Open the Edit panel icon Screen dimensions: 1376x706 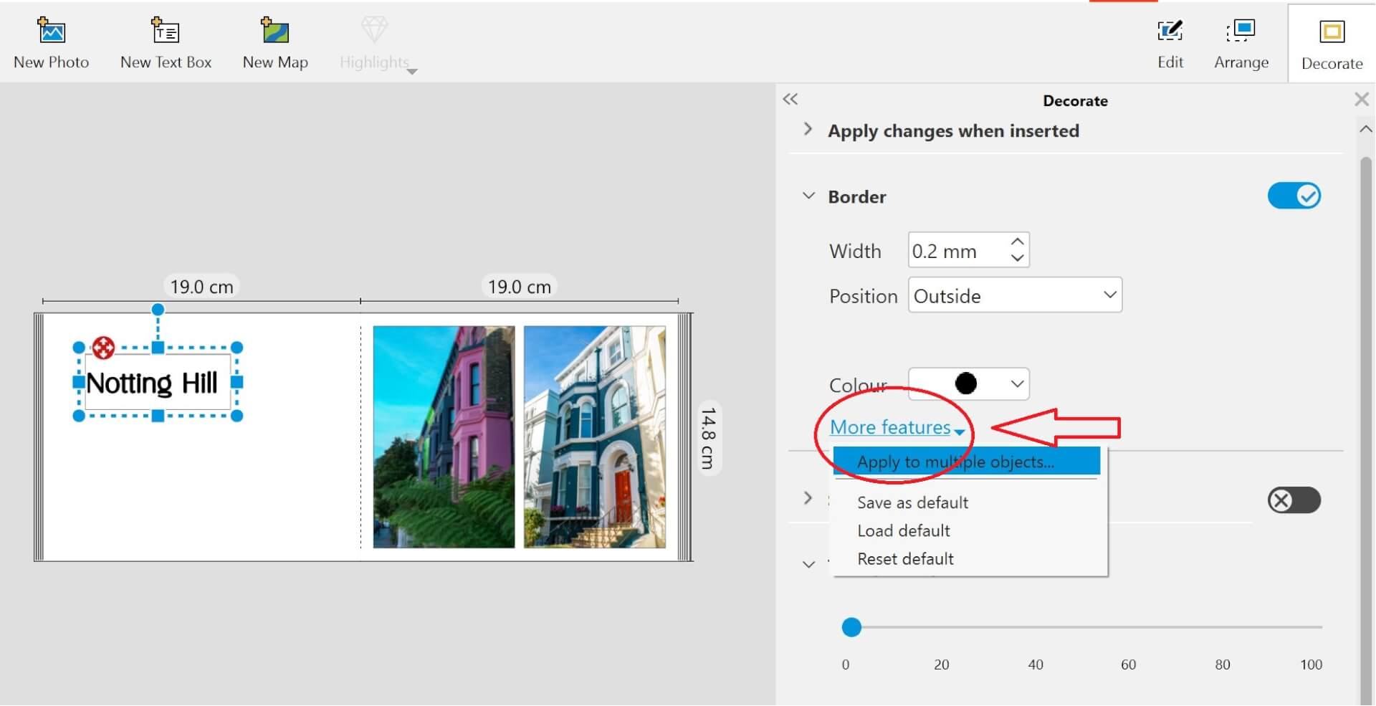click(x=1170, y=31)
